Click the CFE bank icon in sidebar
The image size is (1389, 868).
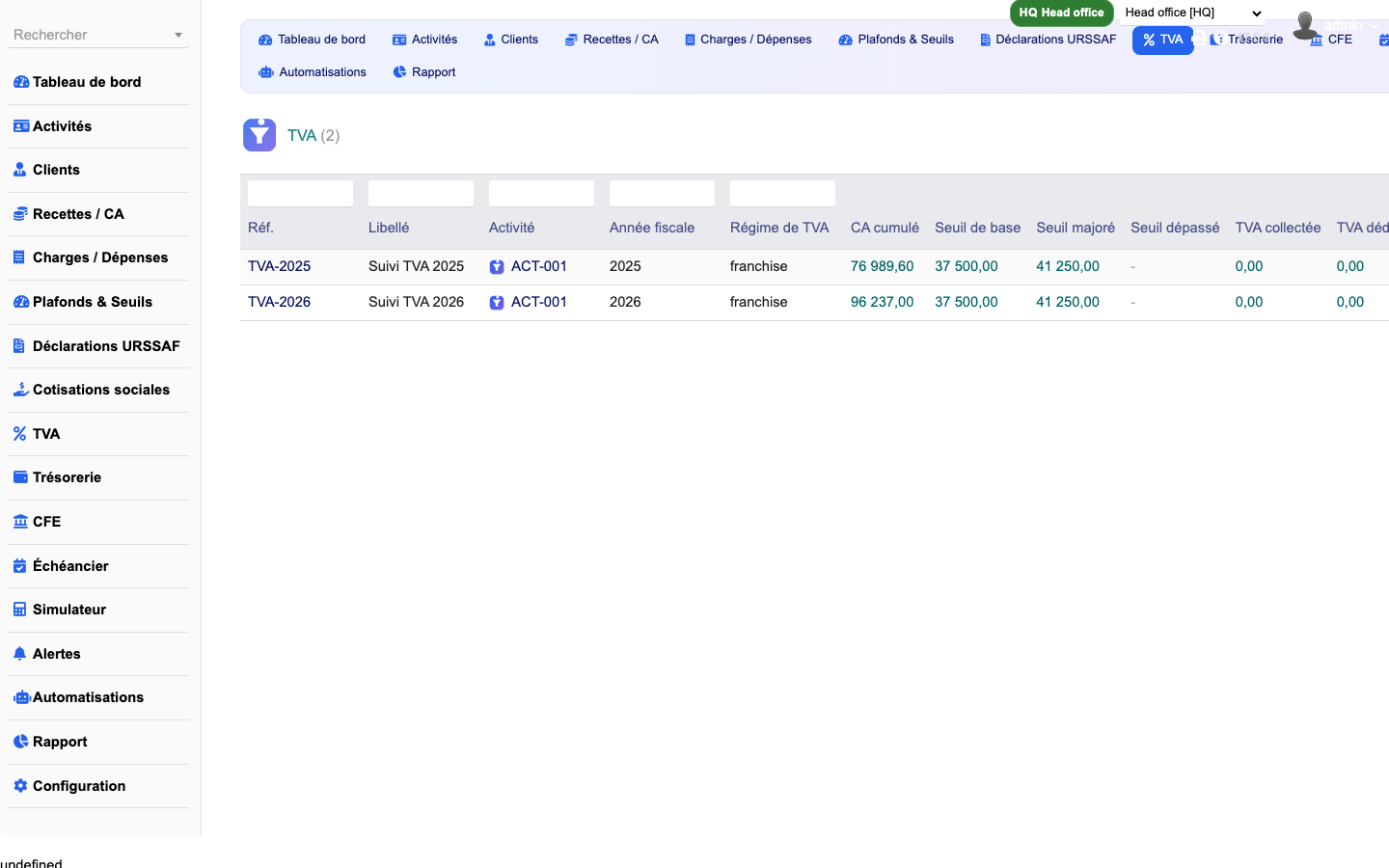click(x=20, y=522)
